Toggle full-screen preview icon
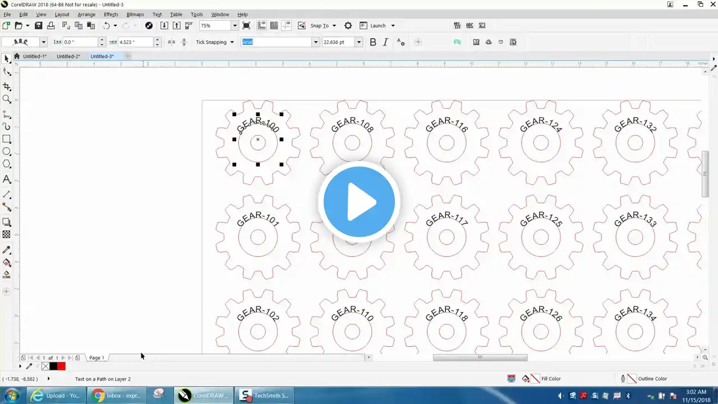The height and width of the screenshot is (404, 718). pos(246,26)
